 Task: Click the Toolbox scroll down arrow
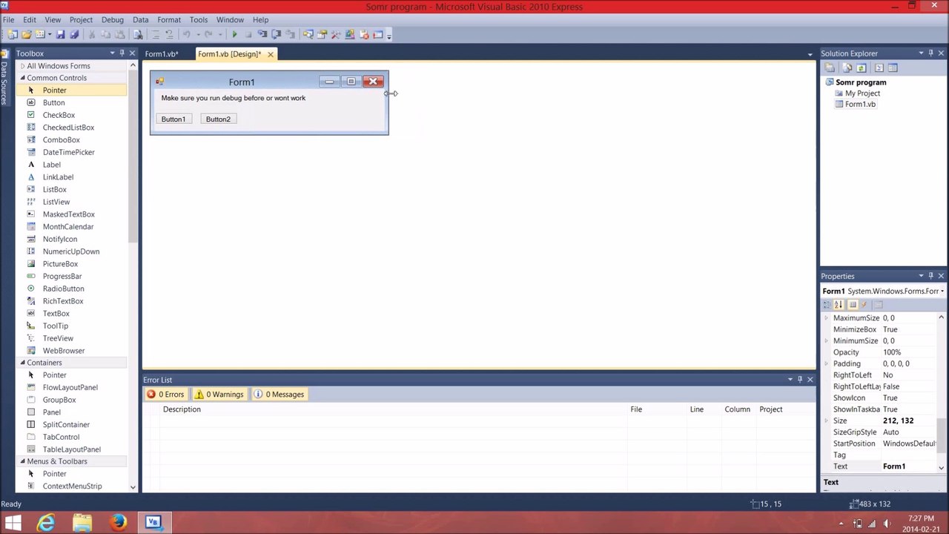133,487
